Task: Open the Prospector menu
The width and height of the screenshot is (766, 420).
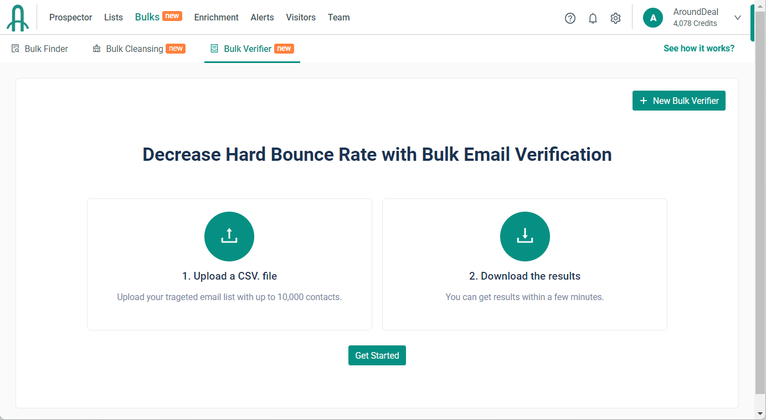Action: click(x=70, y=18)
